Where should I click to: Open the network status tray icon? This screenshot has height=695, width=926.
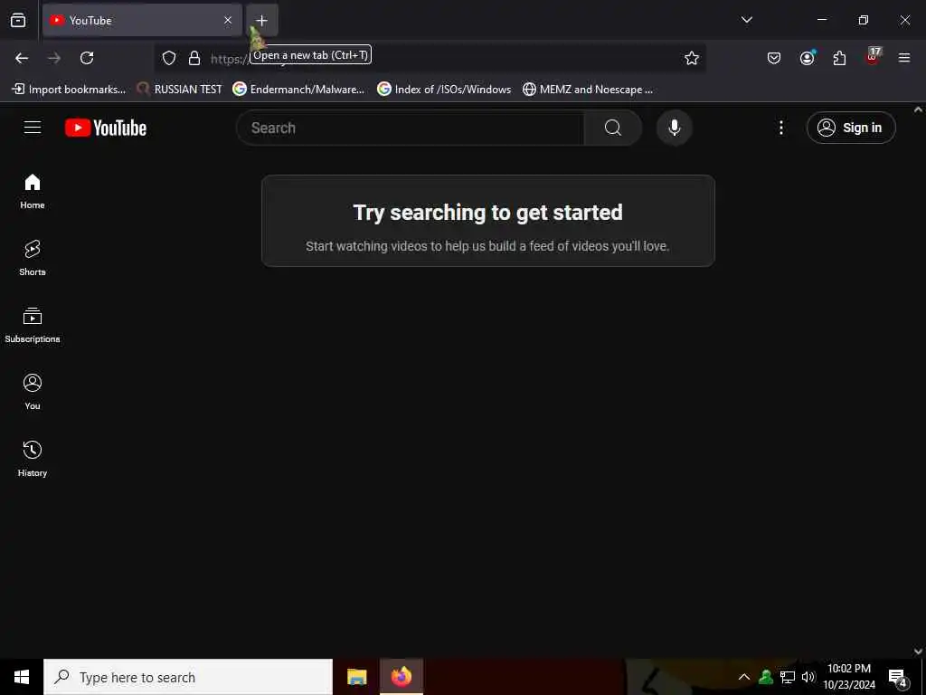(x=788, y=677)
